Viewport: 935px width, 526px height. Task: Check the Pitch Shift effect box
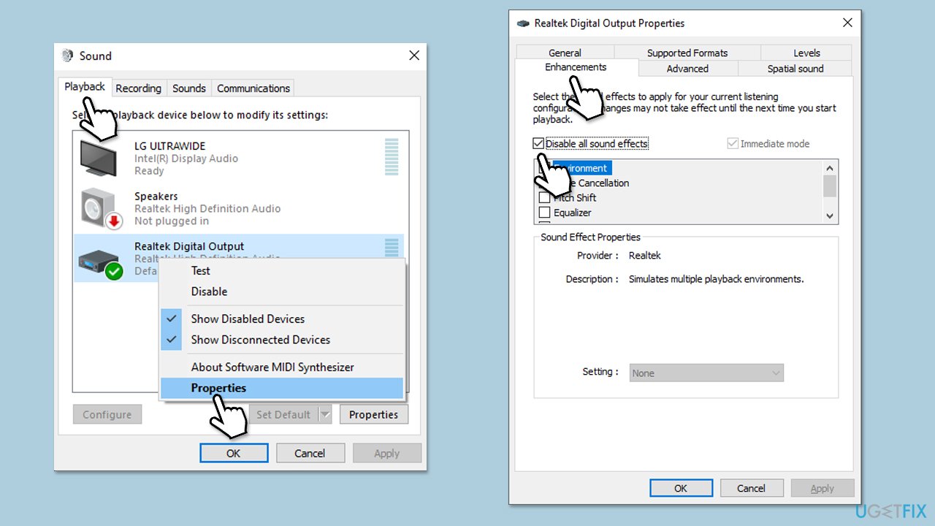(544, 198)
